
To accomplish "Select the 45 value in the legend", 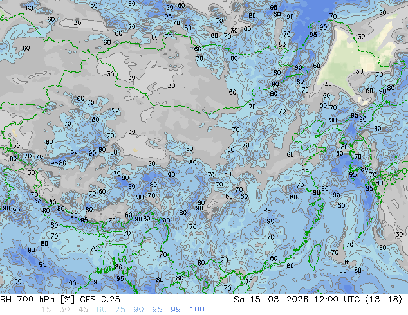I will pyautogui.click(x=83, y=310).
